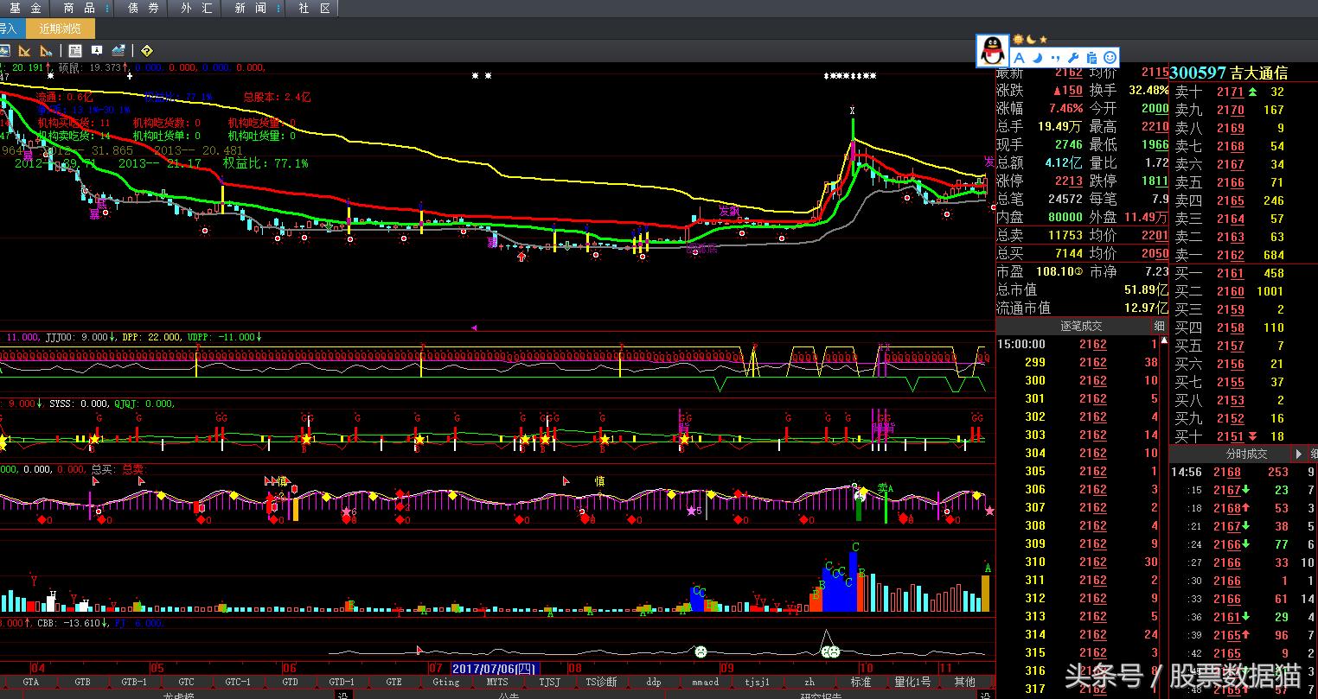Viewport: 1318px width, 699px height.
Task: Click the 权益比: 77.1% chart label
Action: tap(266, 162)
